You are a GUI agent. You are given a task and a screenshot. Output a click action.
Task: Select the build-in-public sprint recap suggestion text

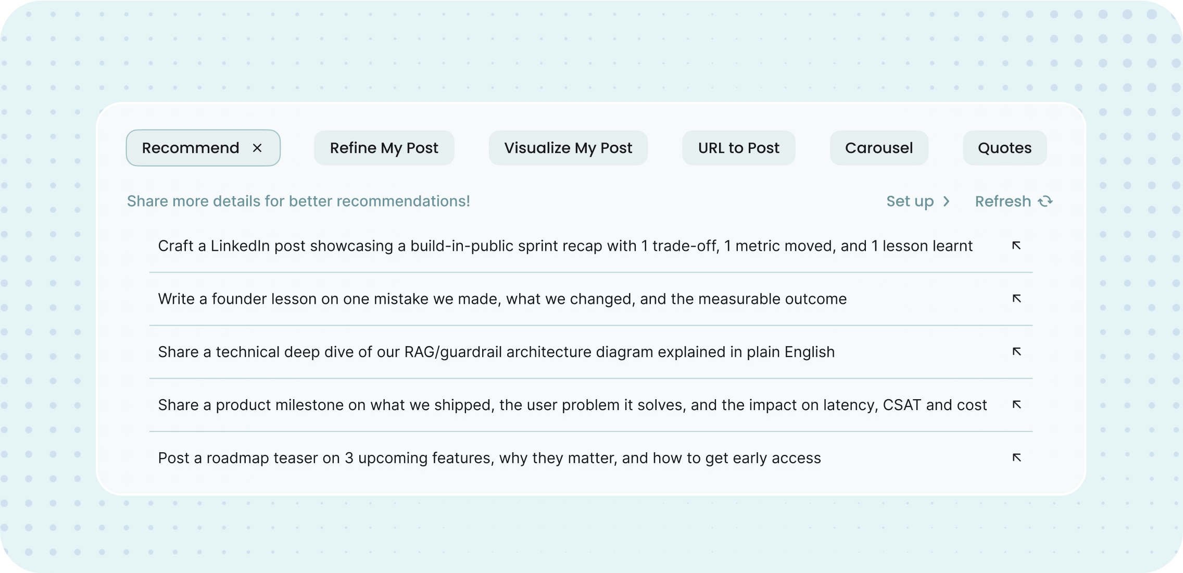[565, 246]
